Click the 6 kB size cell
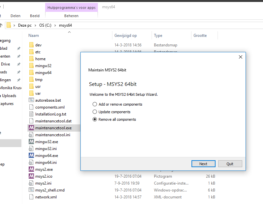Viewport: 263px width, 204px height. (212, 190)
